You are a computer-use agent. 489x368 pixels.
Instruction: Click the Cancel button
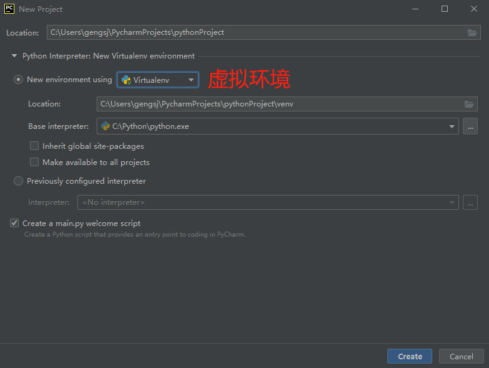click(462, 356)
